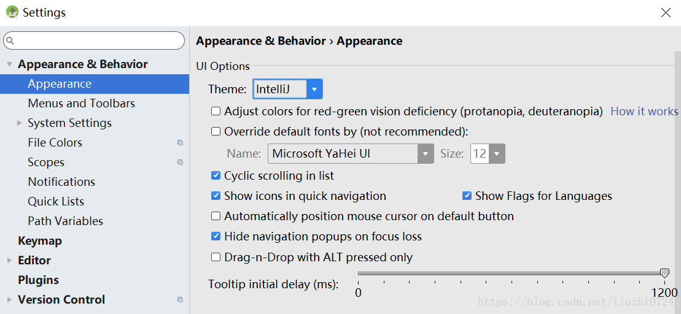The height and width of the screenshot is (314, 681).
Task: Open the Theme dropdown showing IntelliJ
Action: pos(287,90)
